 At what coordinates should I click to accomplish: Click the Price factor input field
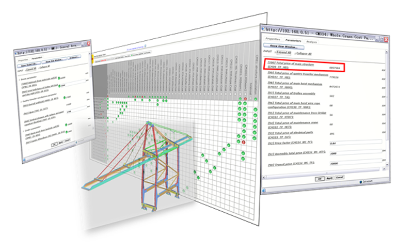(354, 142)
